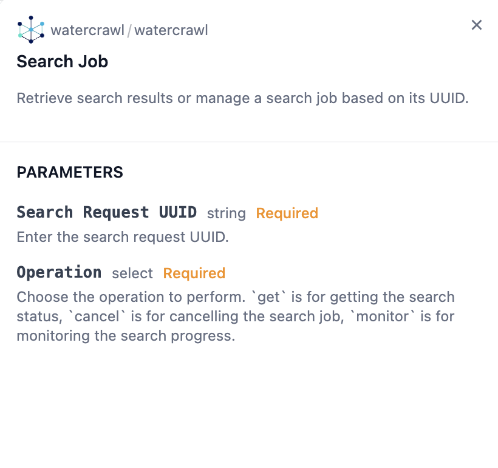Click the Choose the operation to perform text
The width and height of the screenshot is (498, 468).
[131, 297]
